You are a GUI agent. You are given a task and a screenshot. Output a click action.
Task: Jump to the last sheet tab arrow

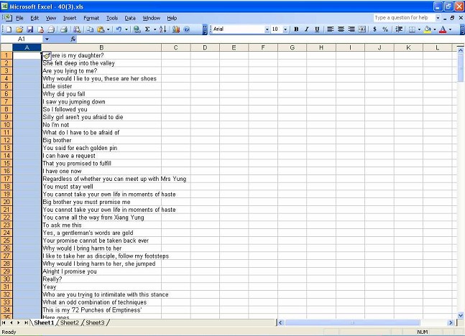click(26, 322)
